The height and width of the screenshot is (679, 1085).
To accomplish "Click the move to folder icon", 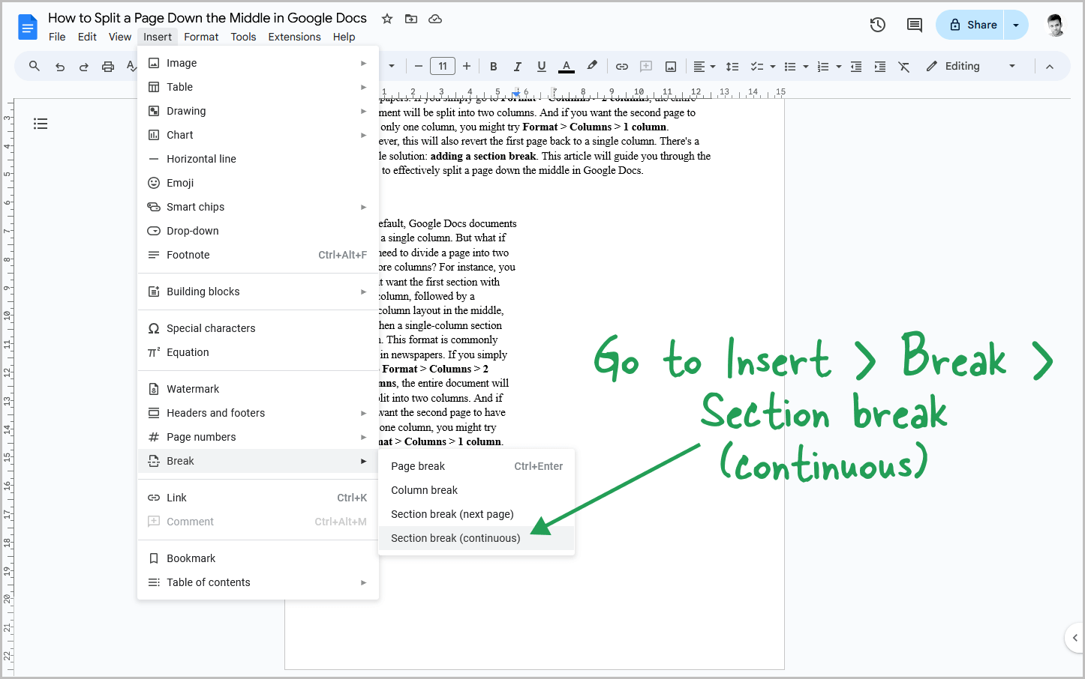I will point(411,19).
